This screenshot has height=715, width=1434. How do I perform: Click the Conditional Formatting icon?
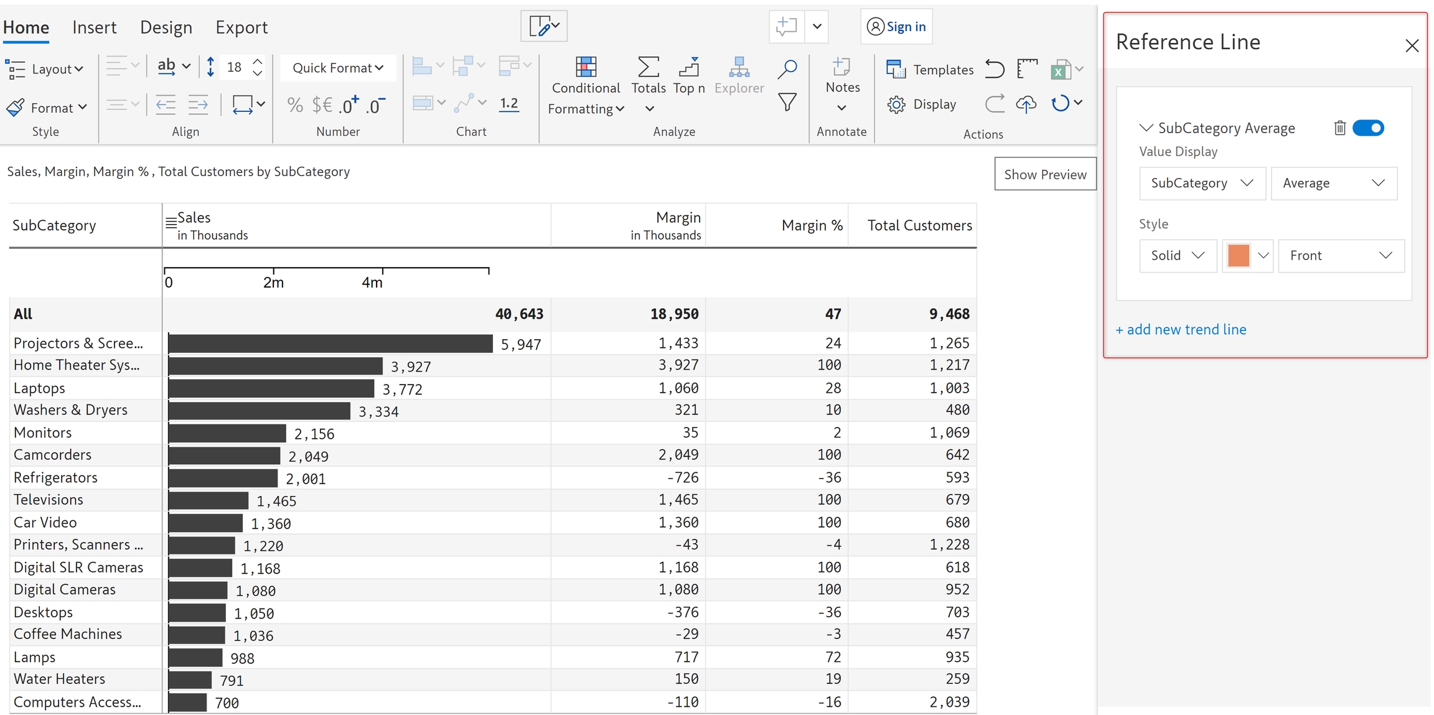(586, 67)
